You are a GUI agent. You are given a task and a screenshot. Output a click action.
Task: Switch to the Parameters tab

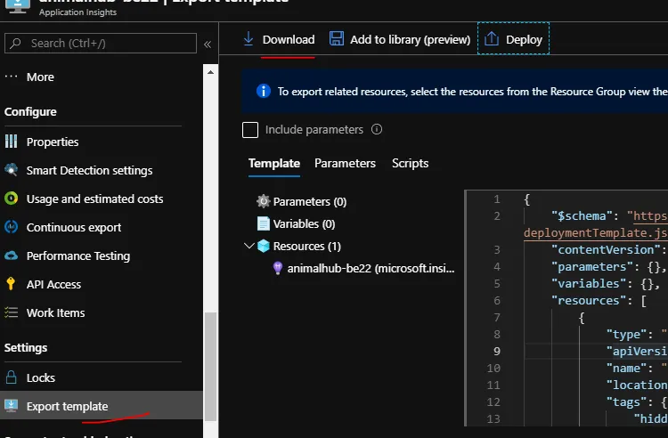(x=345, y=164)
